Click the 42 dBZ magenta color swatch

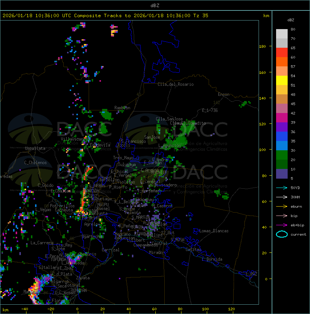pyautogui.click(x=282, y=117)
